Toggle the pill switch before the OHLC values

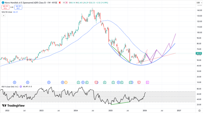65,3
